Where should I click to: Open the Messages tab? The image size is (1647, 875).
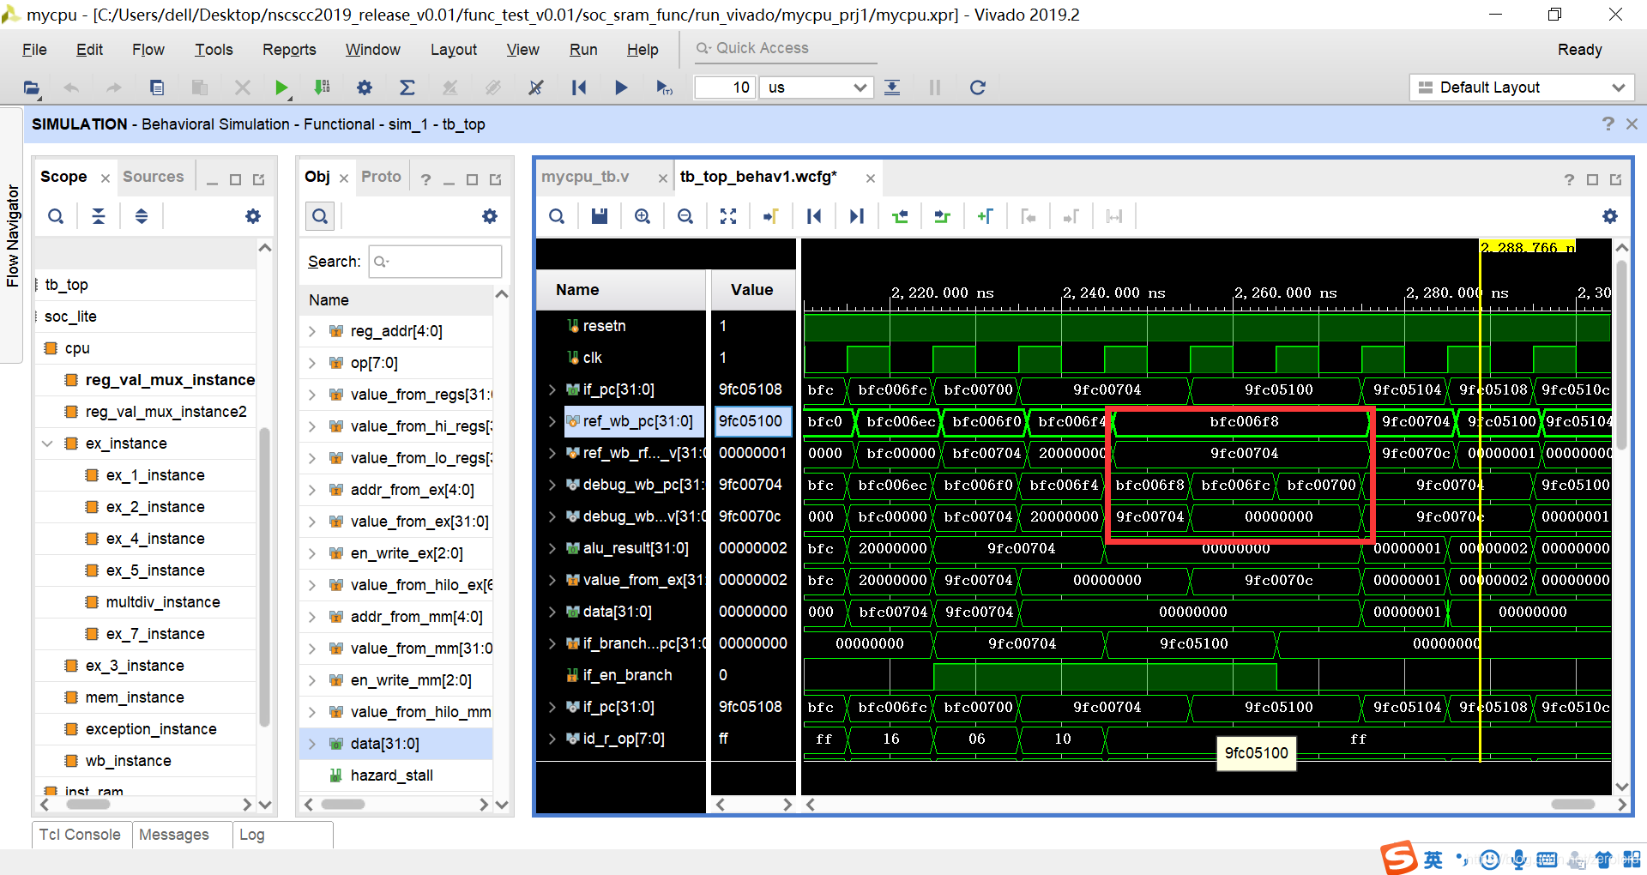[174, 835]
